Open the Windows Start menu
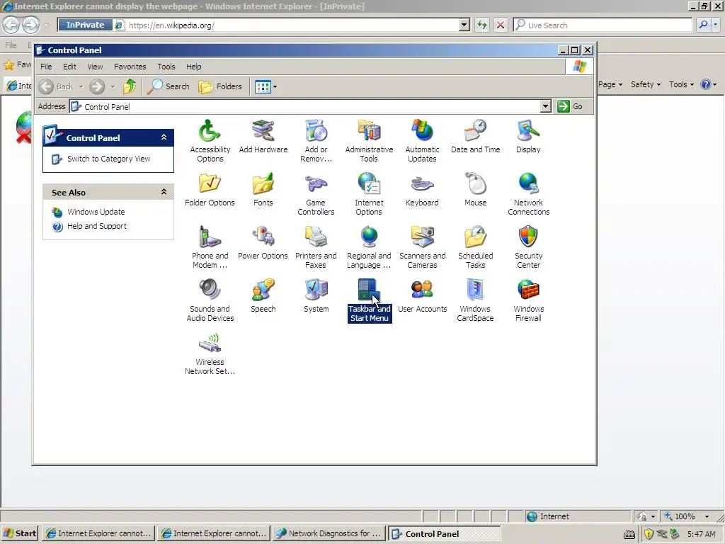 [20, 533]
